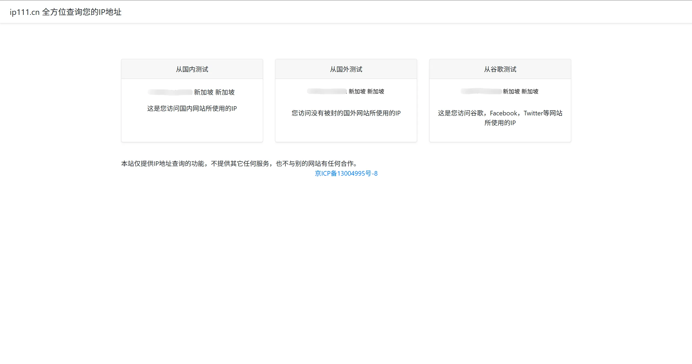Click the 从谷歌测试 card header

coord(500,69)
